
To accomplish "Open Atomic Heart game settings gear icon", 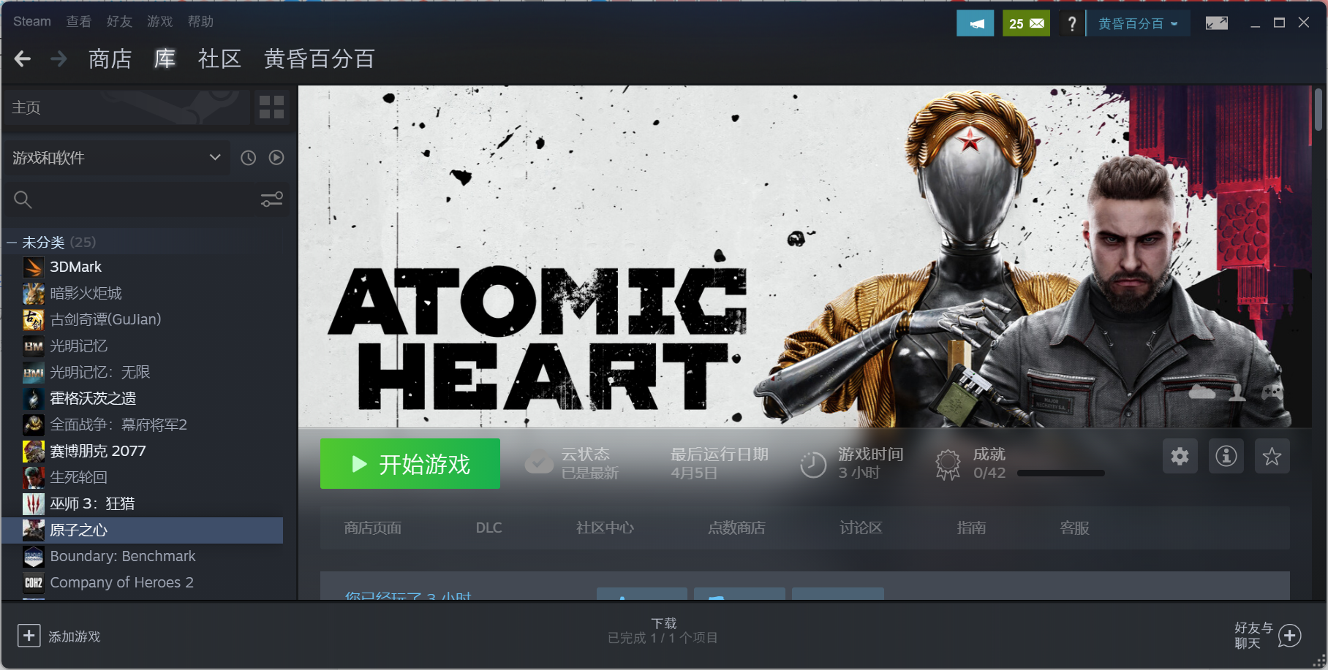I will [1180, 456].
